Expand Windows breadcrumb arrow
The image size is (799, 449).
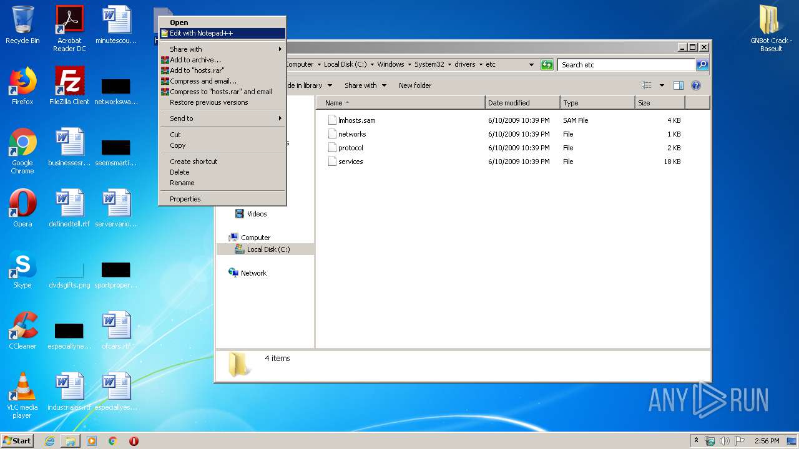coord(409,64)
